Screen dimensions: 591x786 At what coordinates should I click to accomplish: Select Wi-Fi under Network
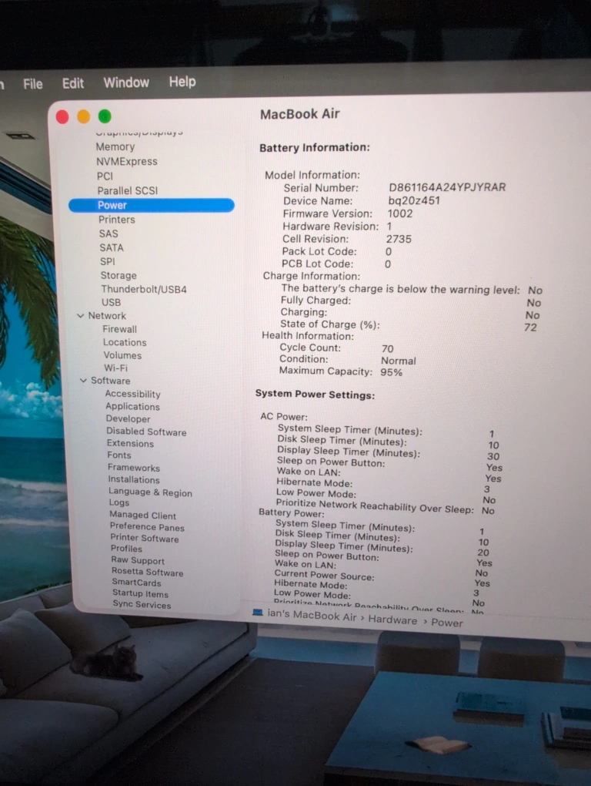point(115,368)
